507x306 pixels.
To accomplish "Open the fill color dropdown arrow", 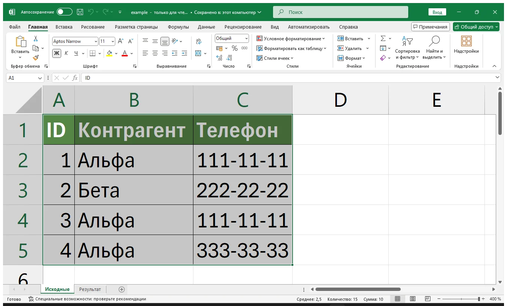I will pyautogui.click(x=116, y=53).
